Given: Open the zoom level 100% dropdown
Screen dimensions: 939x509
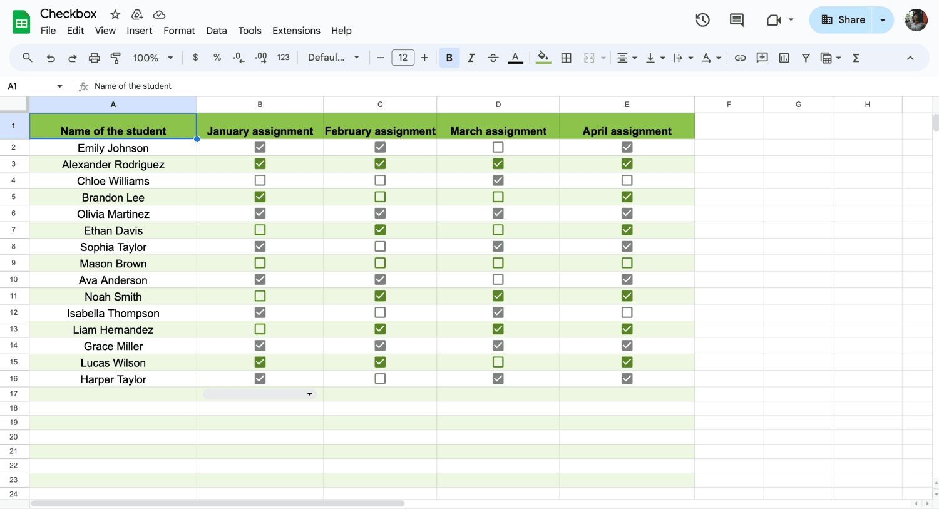Looking at the screenshot, I should [x=153, y=58].
